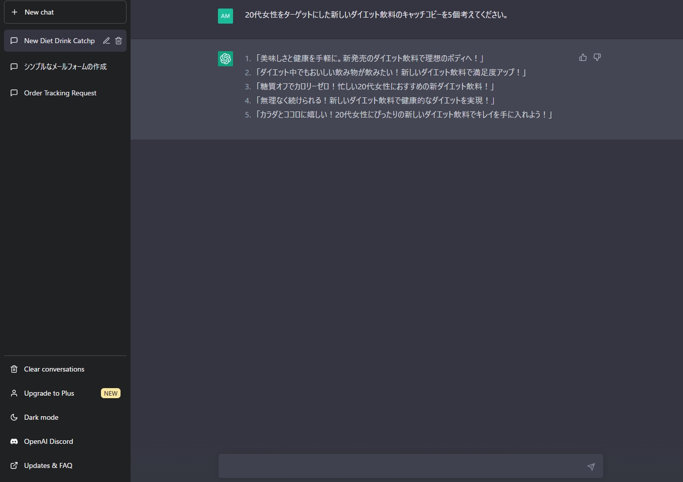Click the user prompt starting with 20代女性をターゲット
The width and height of the screenshot is (683, 482).
(377, 15)
